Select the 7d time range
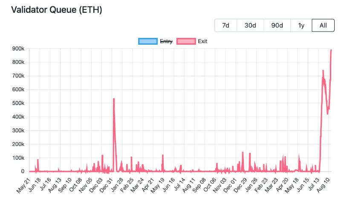 (225, 26)
